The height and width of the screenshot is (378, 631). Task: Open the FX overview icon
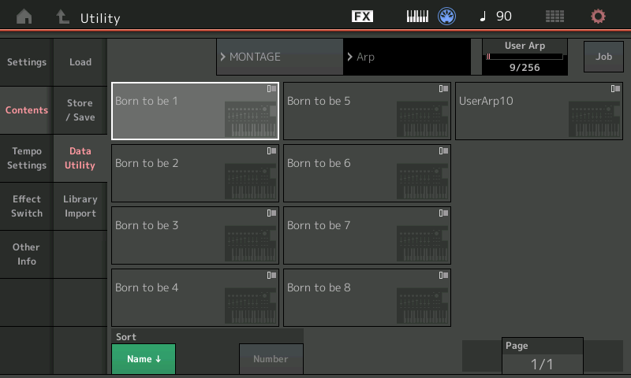(x=362, y=17)
